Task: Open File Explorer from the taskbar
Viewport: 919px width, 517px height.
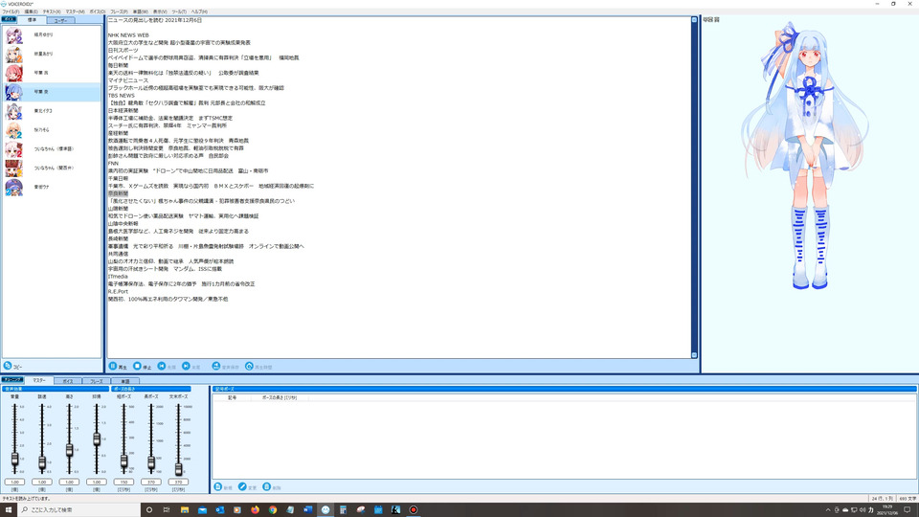Action: tap(185, 510)
